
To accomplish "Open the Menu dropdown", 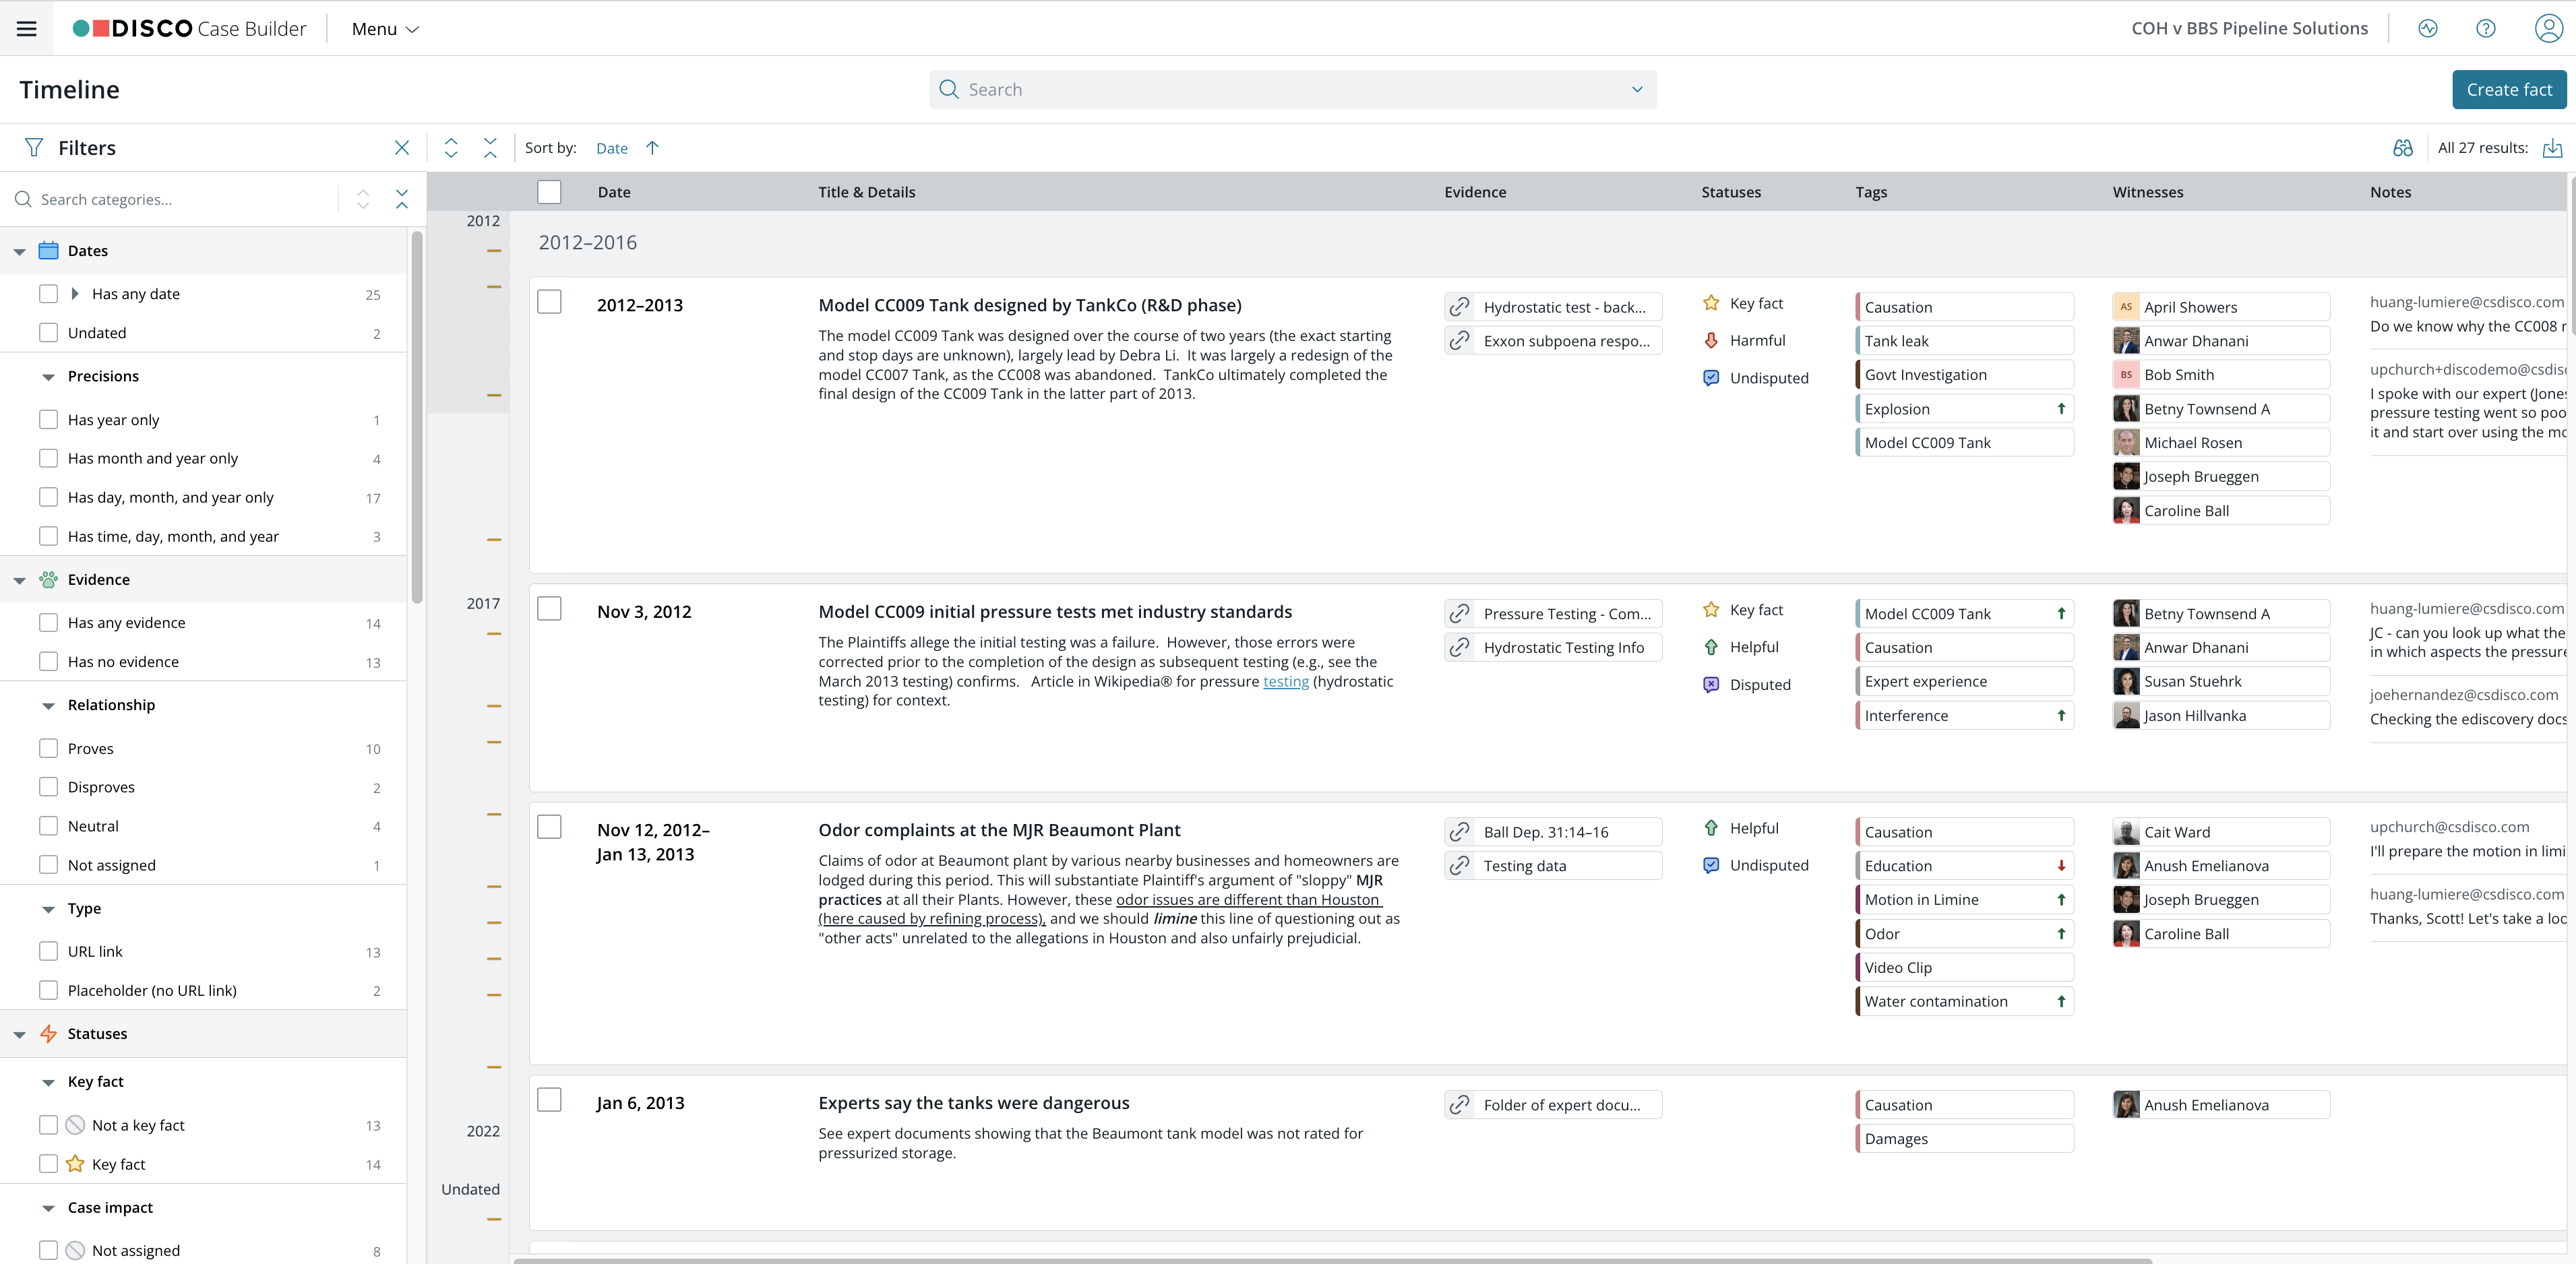I will [385, 29].
